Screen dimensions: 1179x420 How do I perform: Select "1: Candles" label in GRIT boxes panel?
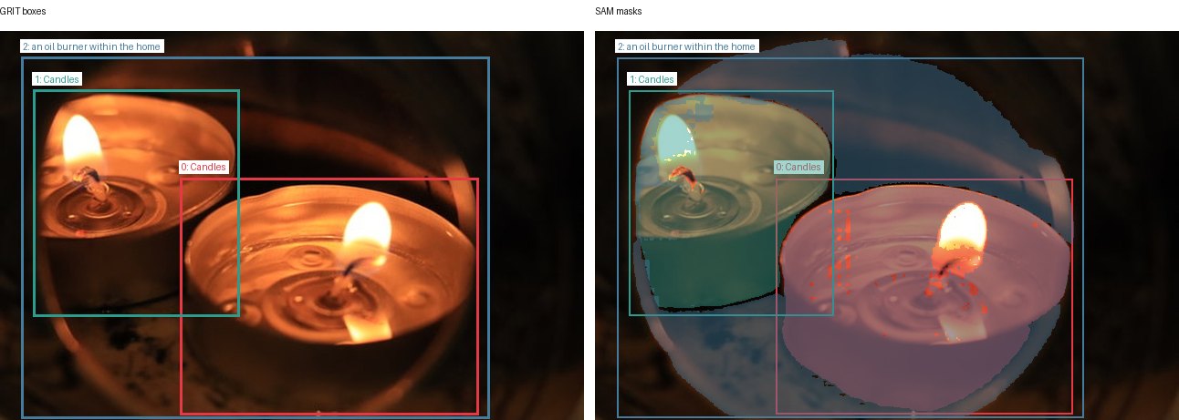(57, 79)
